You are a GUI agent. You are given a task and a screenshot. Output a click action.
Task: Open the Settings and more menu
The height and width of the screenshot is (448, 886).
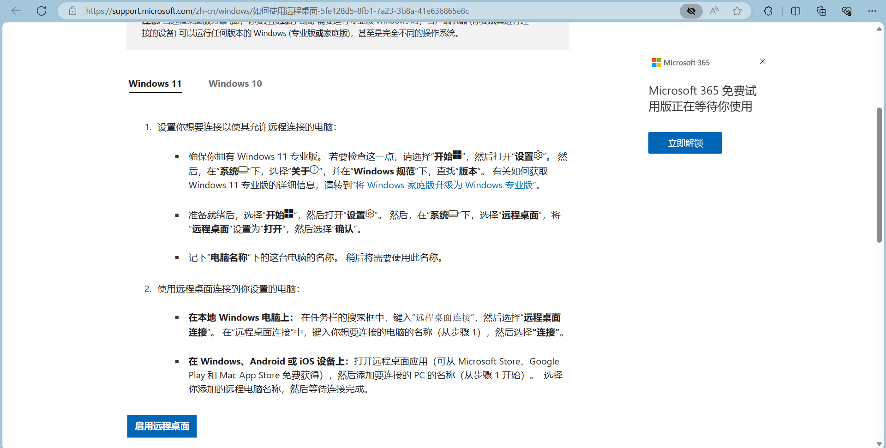pyautogui.click(x=873, y=11)
